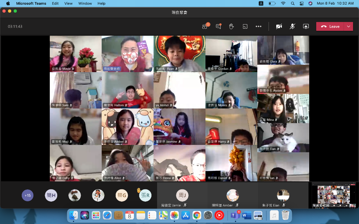Select Mavis's video tile
Image resolution: width=359 pixels, height=224 pixels.
click(76, 54)
